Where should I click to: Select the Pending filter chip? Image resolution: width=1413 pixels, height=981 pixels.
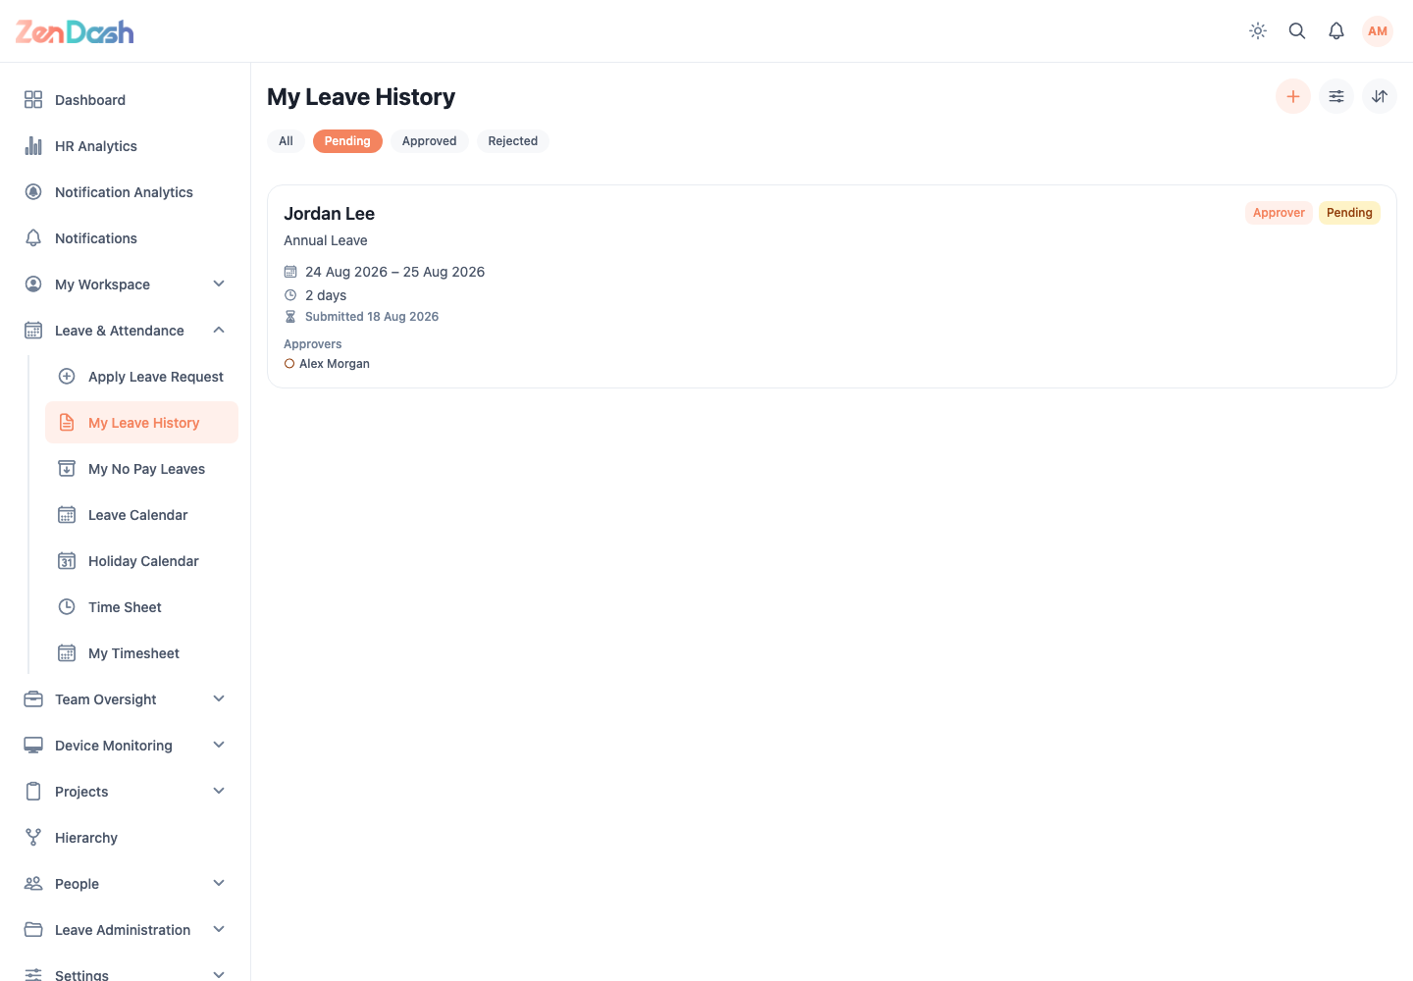point(347,141)
